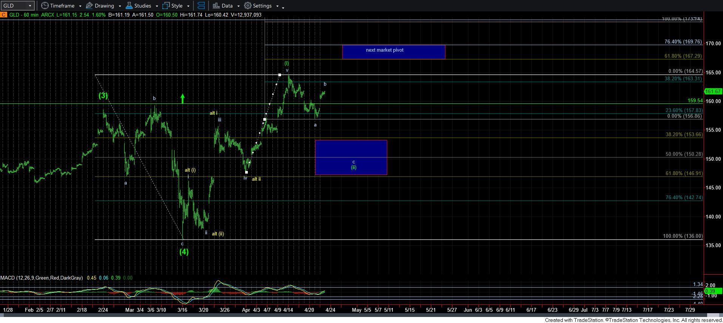Click the 135.00 price axis label
The width and height of the screenshot is (723, 323).
pyautogui.click(x=713, y=245)
